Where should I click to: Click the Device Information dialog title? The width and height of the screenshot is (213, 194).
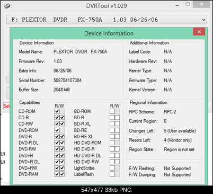coord(109,33)
